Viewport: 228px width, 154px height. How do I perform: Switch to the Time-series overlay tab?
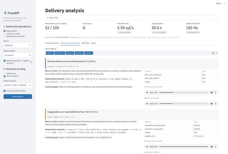[x=52, y=43]
